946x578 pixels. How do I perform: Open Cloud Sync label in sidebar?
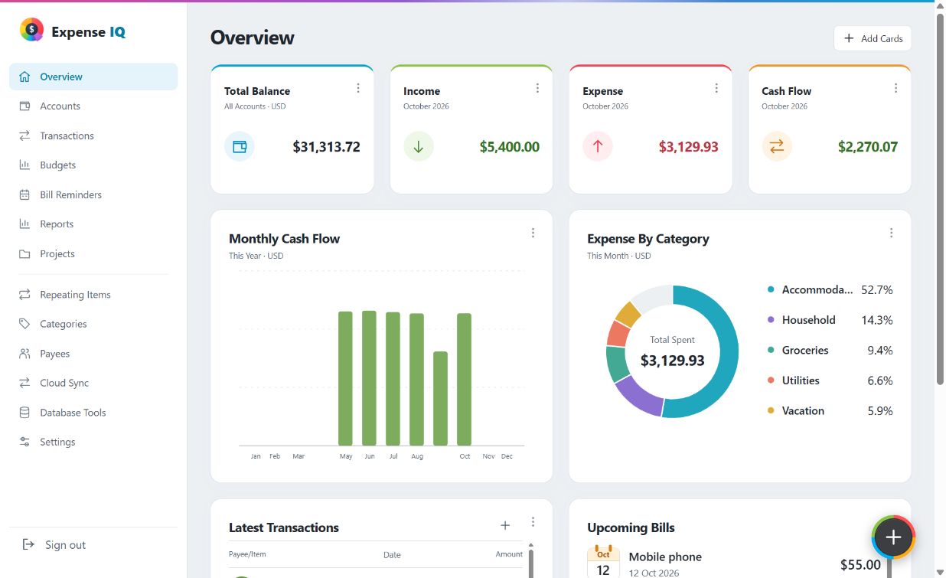point(64,383)
